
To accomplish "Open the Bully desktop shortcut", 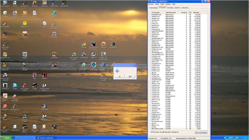I will [x=35, y=76].
